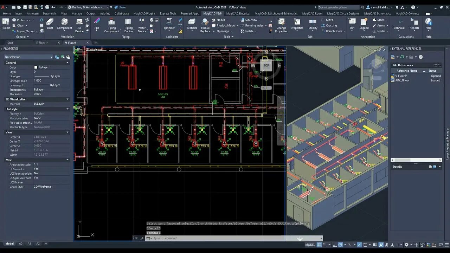
Task: Collapse the Misc properties section
Action: [67, 160]
